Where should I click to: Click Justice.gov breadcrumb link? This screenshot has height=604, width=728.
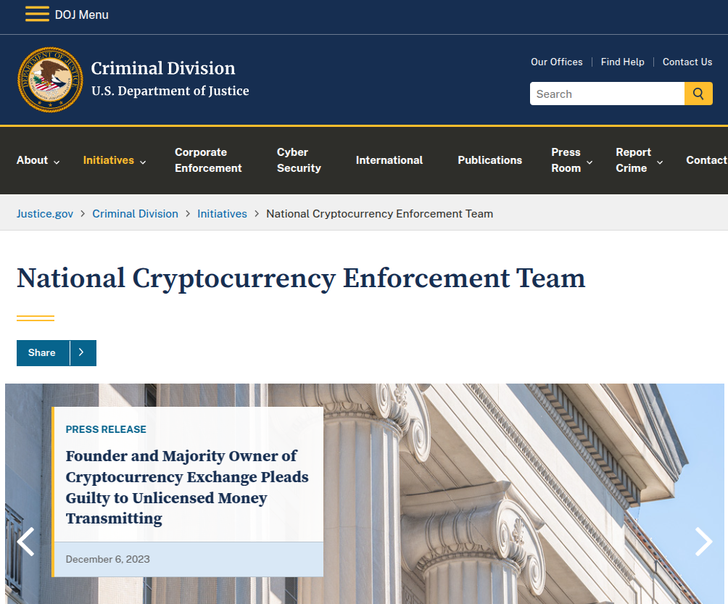[x=45, y=214]
